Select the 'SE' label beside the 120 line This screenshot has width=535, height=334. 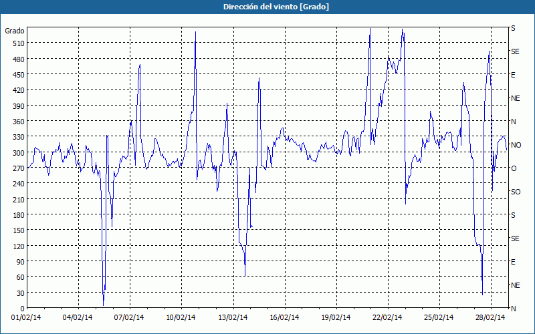click(x=515, y=238)
